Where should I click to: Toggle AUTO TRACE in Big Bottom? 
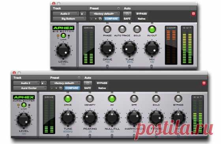coord(122,29)
